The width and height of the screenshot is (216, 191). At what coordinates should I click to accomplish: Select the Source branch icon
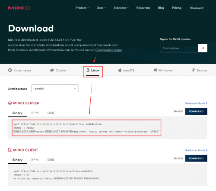194,70
